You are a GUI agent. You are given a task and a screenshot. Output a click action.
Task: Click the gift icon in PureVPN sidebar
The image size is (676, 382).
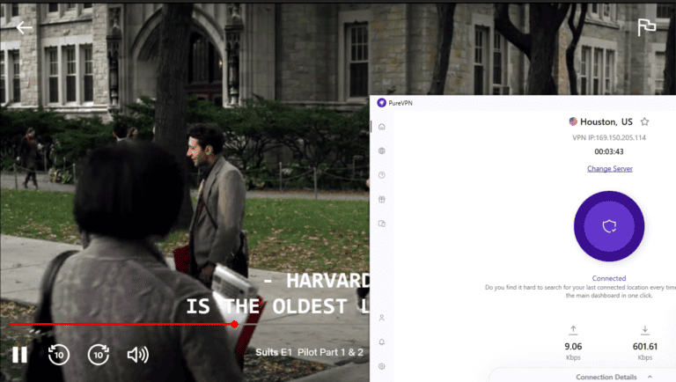coord(381,200)
